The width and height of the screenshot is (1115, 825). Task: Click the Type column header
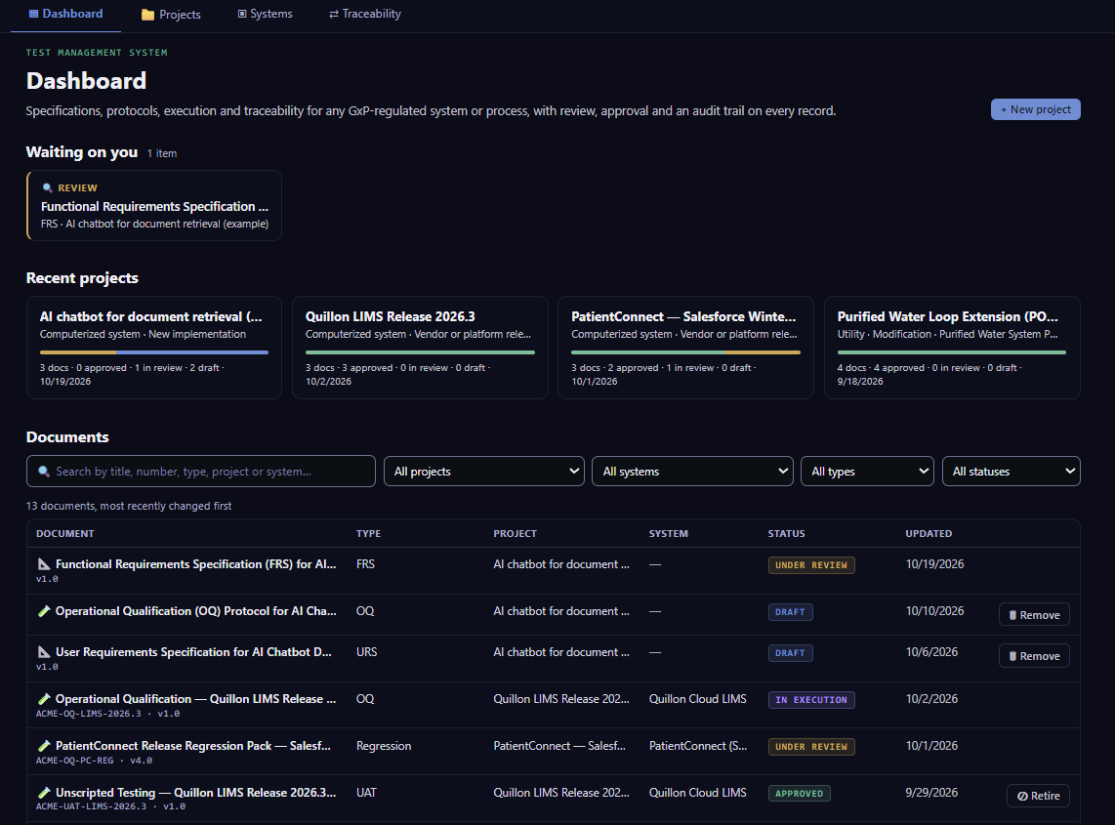pos(368,533)
